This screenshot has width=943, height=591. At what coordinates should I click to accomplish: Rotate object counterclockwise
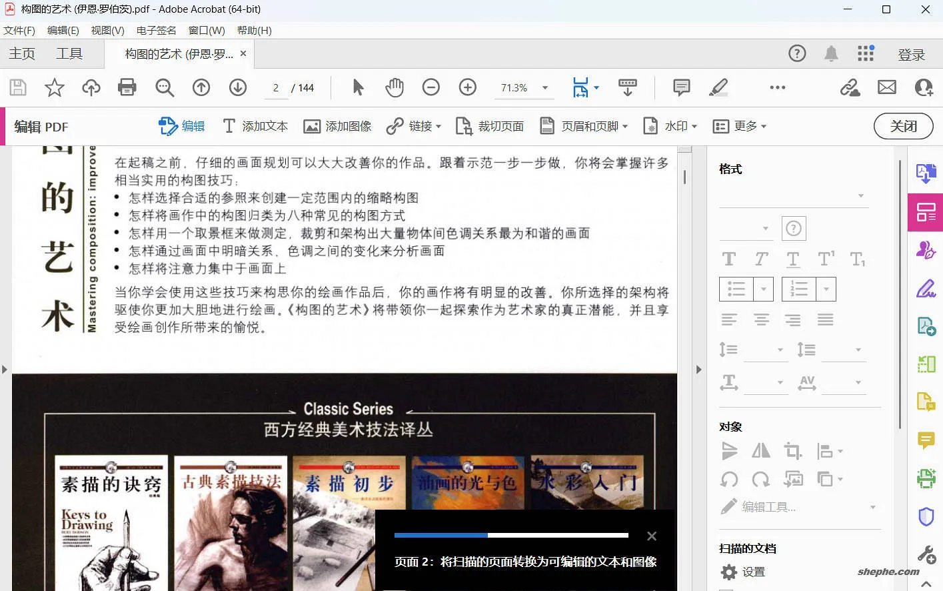tap(729, 480)
